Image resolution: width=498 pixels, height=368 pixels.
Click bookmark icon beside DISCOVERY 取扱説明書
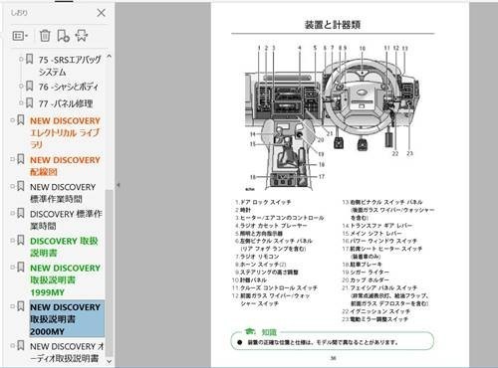pos(21,240)
